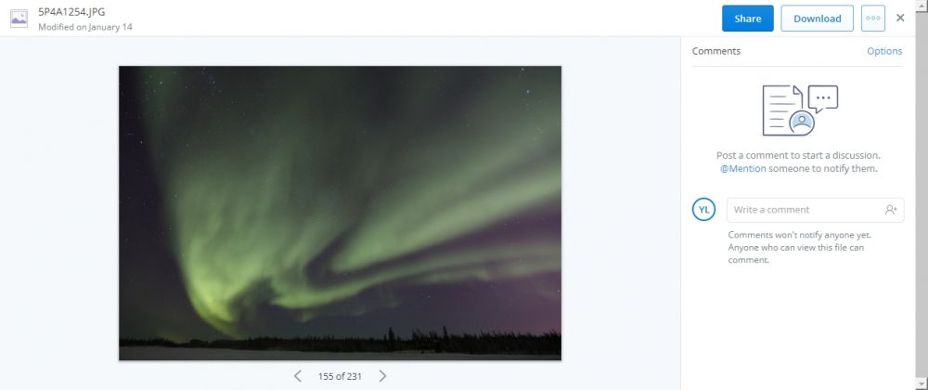
Task: Focus the Write a comment field
Action: 815,210
